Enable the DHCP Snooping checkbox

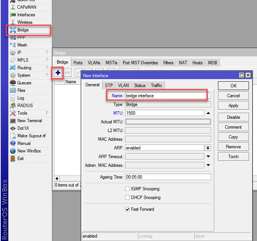(x=127, y=197)
